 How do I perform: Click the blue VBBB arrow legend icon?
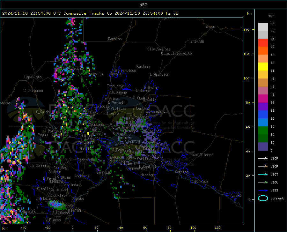click(x=263, y=190)
